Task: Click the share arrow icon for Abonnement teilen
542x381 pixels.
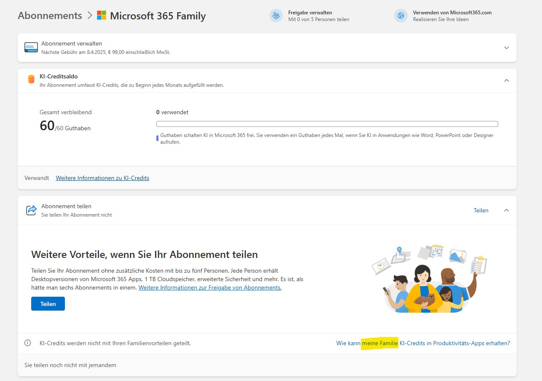Action: pyautogui.click(x=31, y=210)
